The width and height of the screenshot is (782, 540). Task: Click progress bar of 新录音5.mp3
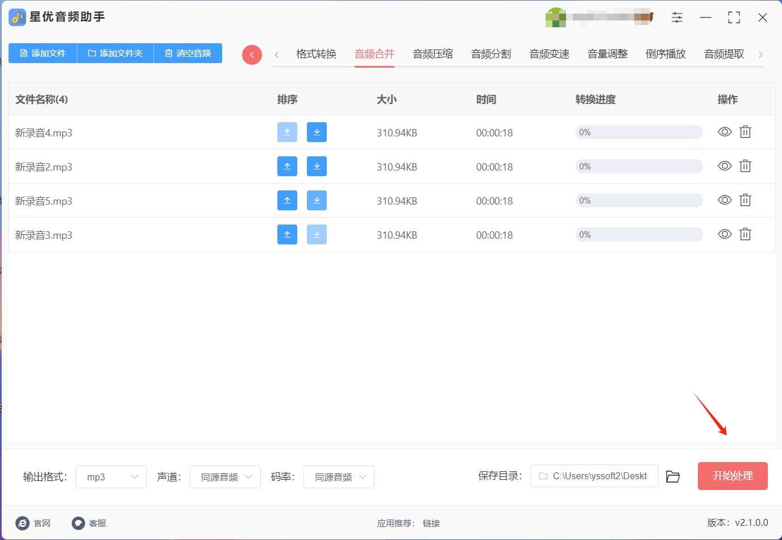(x=639, y=201)
